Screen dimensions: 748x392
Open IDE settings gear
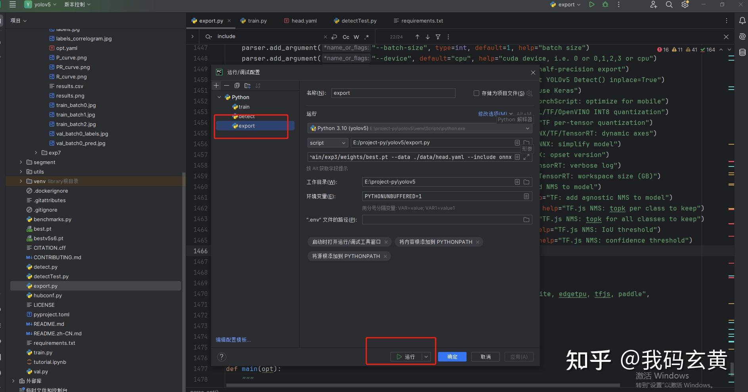pos(685,4)
